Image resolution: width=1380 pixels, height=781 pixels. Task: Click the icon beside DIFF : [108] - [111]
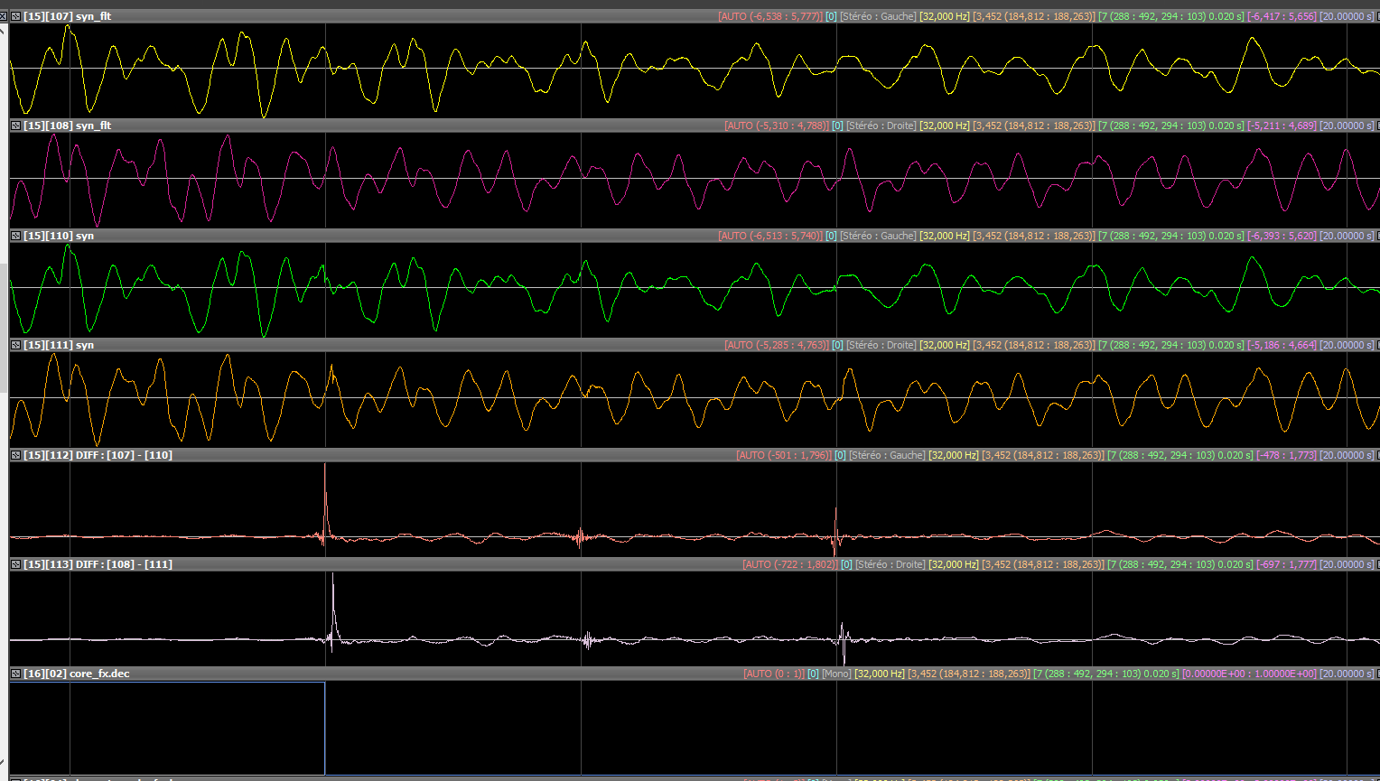pyautogui.click(x=15, y=564)
